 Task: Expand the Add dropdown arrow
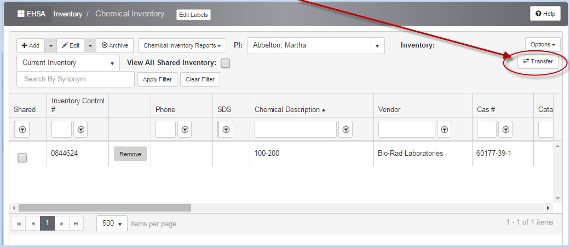51,46
